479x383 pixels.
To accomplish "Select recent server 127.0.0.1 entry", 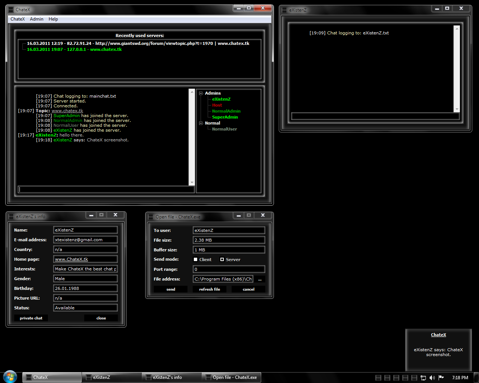I will coord(74,49).
